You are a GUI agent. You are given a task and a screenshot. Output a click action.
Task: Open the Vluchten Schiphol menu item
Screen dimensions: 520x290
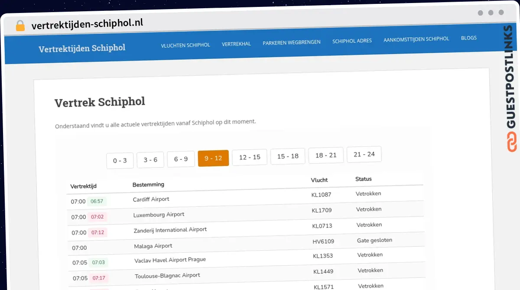(185, 45)
